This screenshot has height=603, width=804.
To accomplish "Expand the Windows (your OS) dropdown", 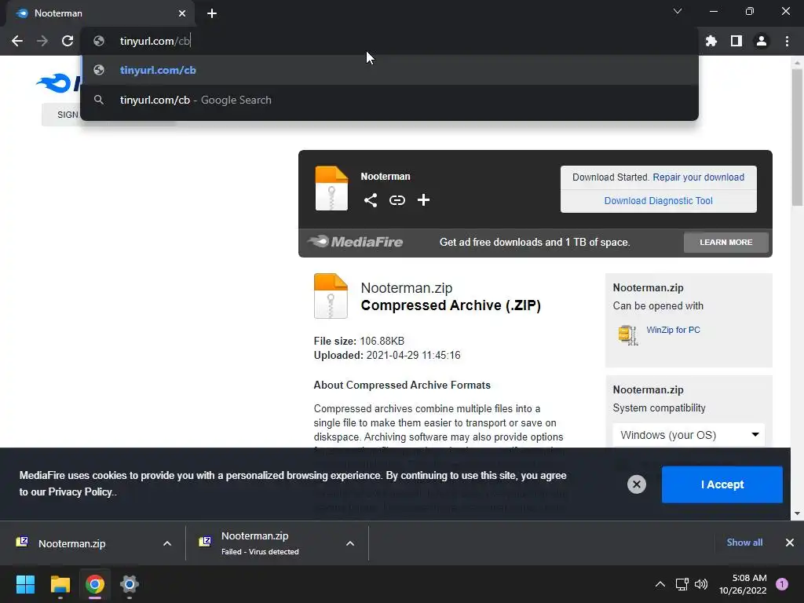I will [689, 435].
